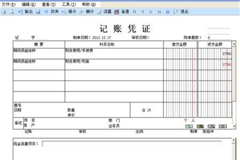Click the 制单日期 value 2013.12.17
This screenshot has width=240, height=160.
point(102,38)
